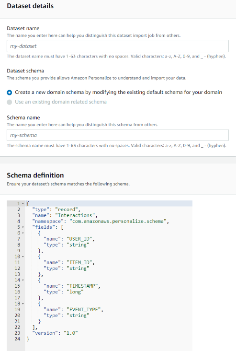Collapse the fold arrow on line 1

point(23,204)
